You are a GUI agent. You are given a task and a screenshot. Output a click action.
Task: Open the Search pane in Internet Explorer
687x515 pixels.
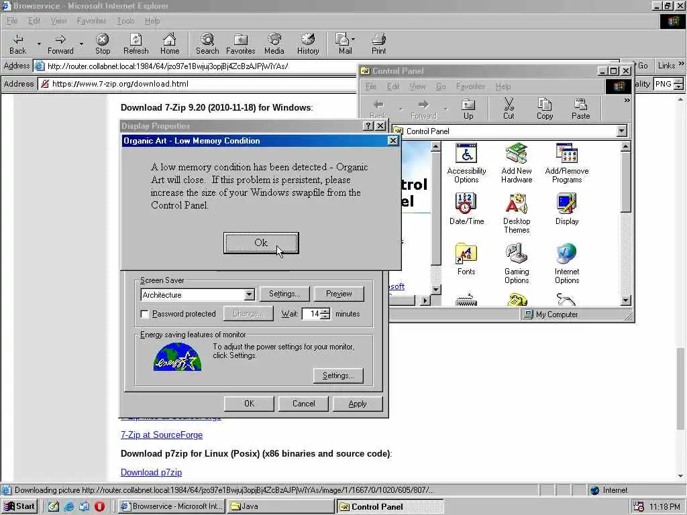[207, 44]
